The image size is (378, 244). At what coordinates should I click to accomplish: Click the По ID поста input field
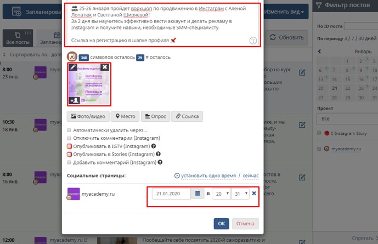click(361, 26)
